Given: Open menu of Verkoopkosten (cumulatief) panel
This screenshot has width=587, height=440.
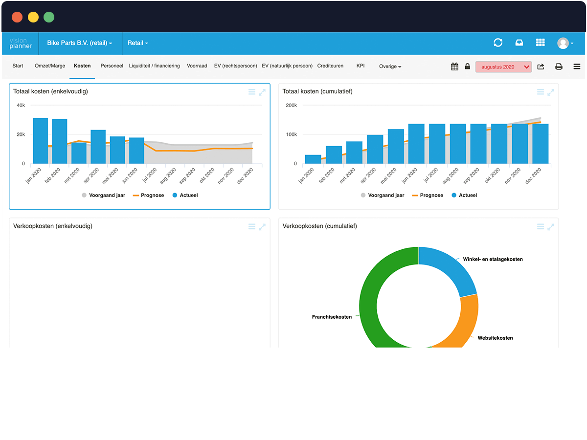Looking at the screenshot, I should [541, 226].
